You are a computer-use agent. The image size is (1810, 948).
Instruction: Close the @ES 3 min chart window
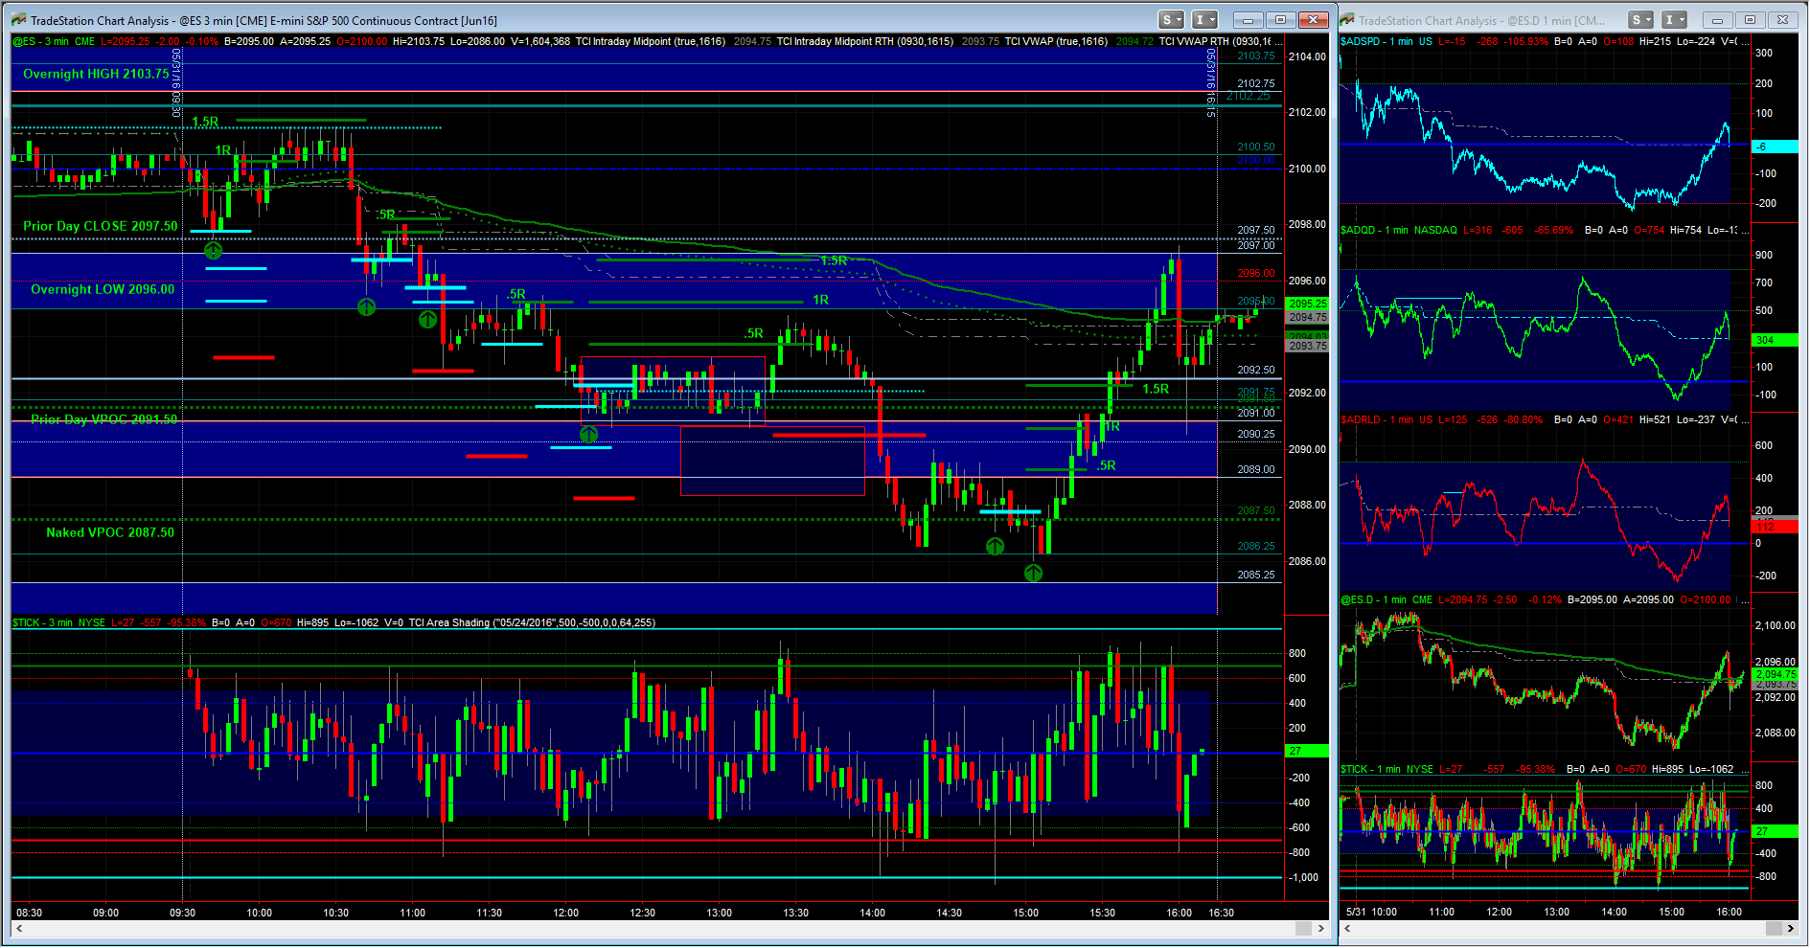tap(1315, 19)
